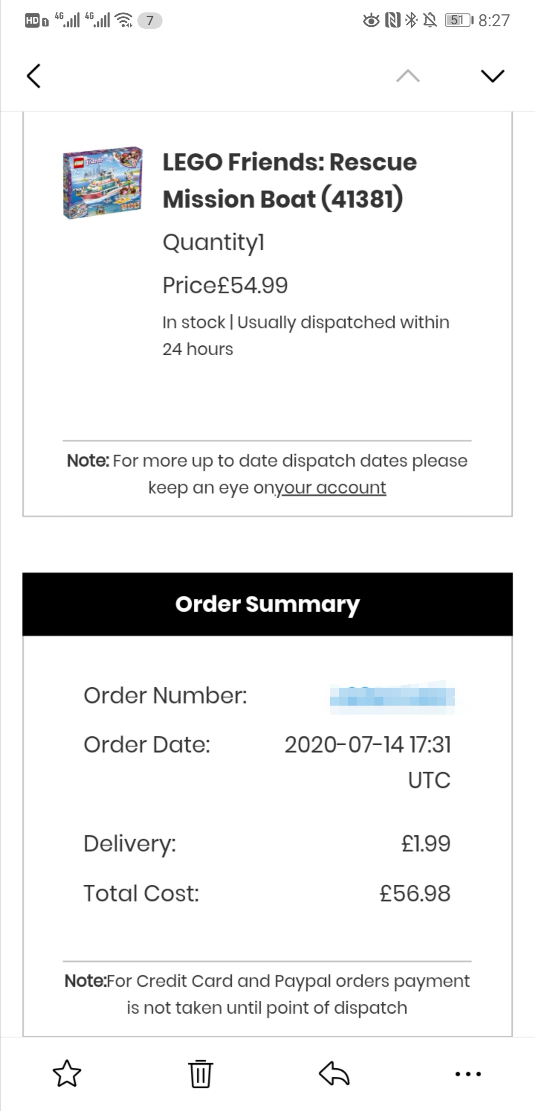Reply using the arrow icon
The image size is (535, 1111).
[x=334, y=1073]
